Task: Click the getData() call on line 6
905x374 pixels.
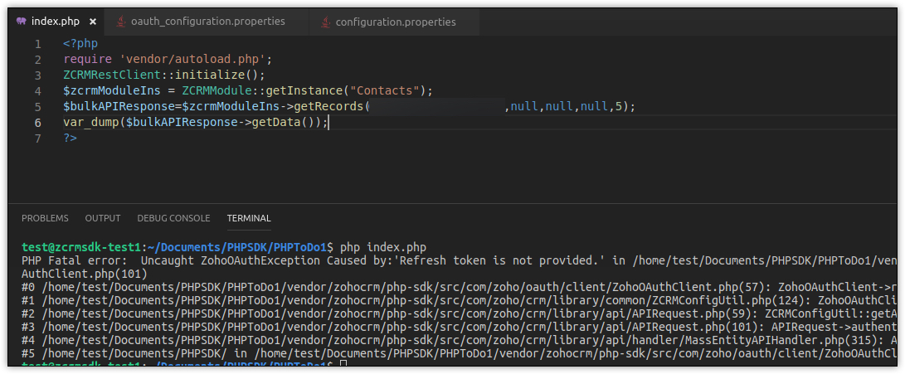Action: [x=283, y=123]
